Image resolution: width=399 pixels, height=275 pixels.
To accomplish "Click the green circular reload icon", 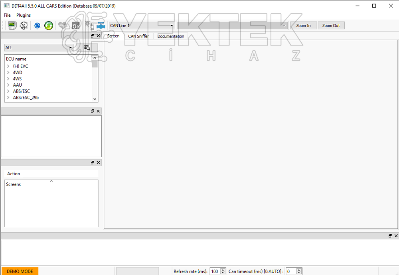I will point(49,26).
